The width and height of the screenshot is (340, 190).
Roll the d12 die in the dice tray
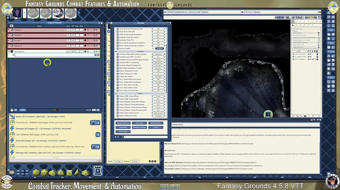[x=44, y=173]
